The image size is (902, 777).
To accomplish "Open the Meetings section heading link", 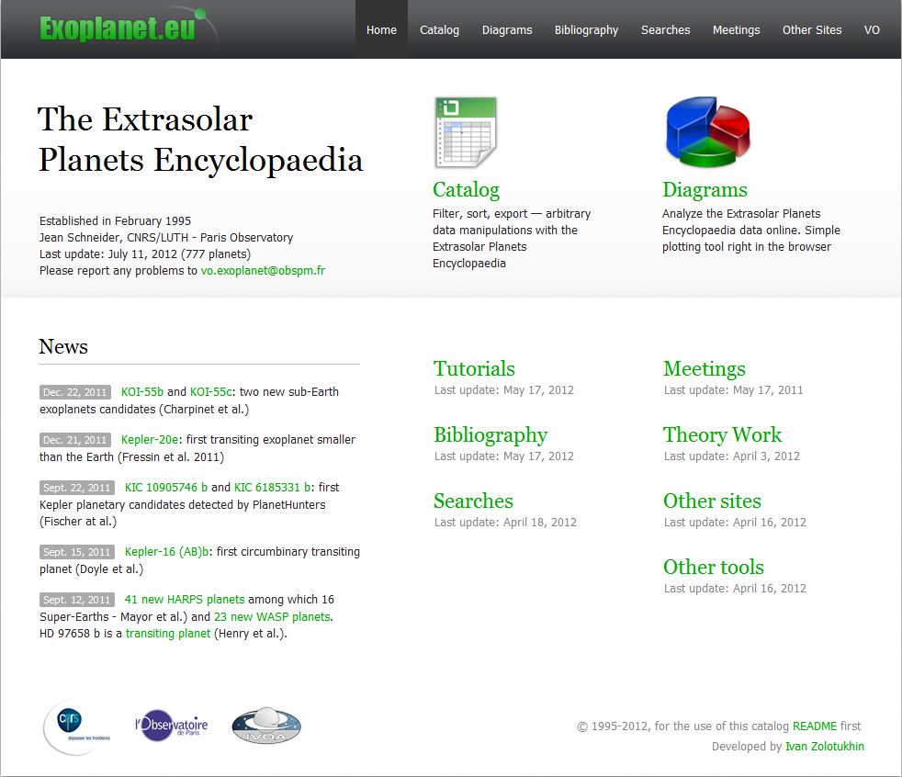I will click(x=705, y=368).
